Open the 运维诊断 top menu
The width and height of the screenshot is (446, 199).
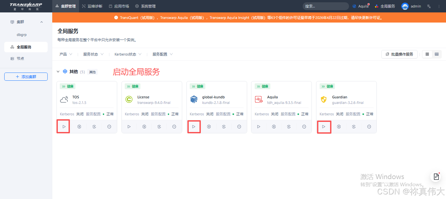pos(92,6)
